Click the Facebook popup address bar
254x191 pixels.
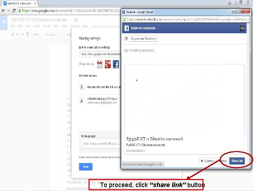coord(186,19)
